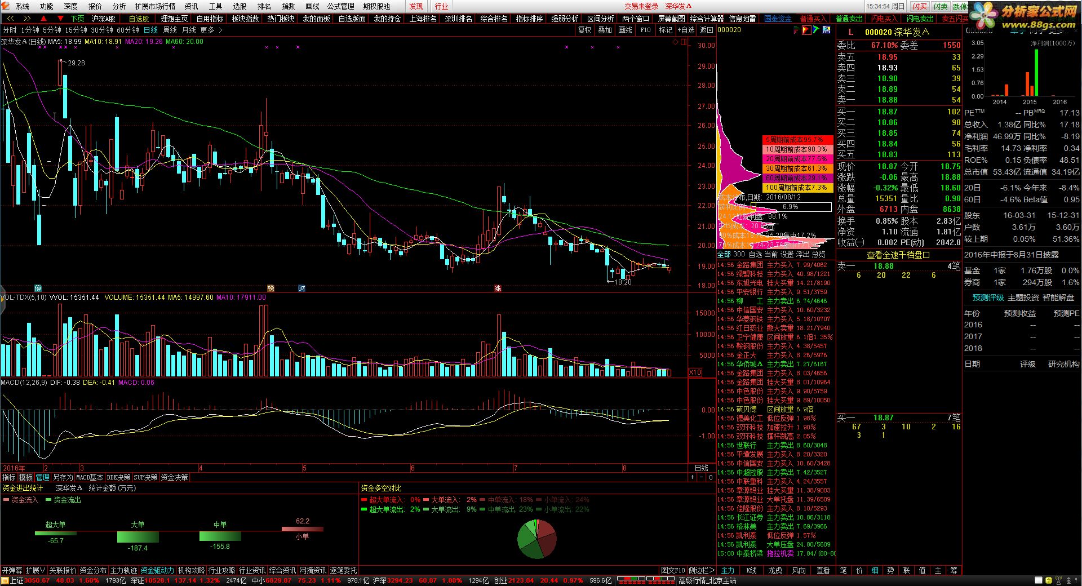Click the square icon at chart top-right corner
The height and width of the screenshot is (586, 1082).
[x=684, y=42]
